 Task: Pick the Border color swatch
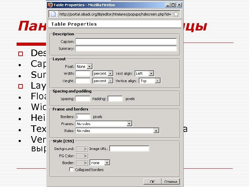[x=80, y=163]
